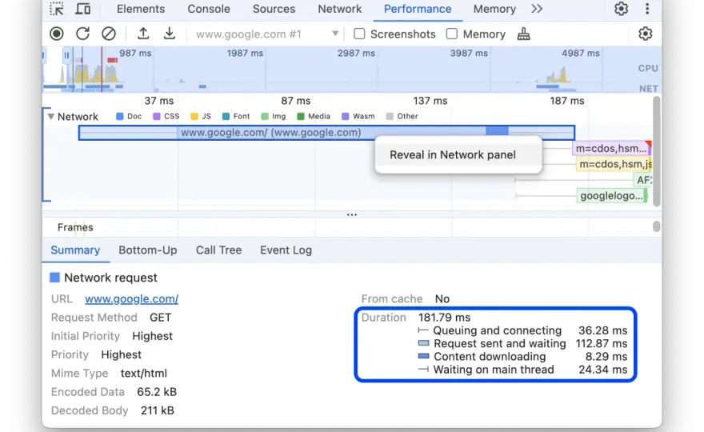This screenshot has height=432, width=704.
Task: Click the Mime Type text/html value
Action: coord(144,373)
